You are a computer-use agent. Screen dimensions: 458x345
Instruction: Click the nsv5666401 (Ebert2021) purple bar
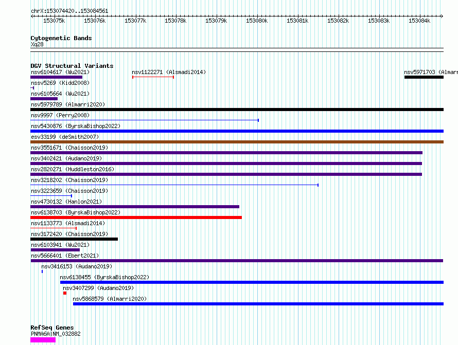coord(237,261)
